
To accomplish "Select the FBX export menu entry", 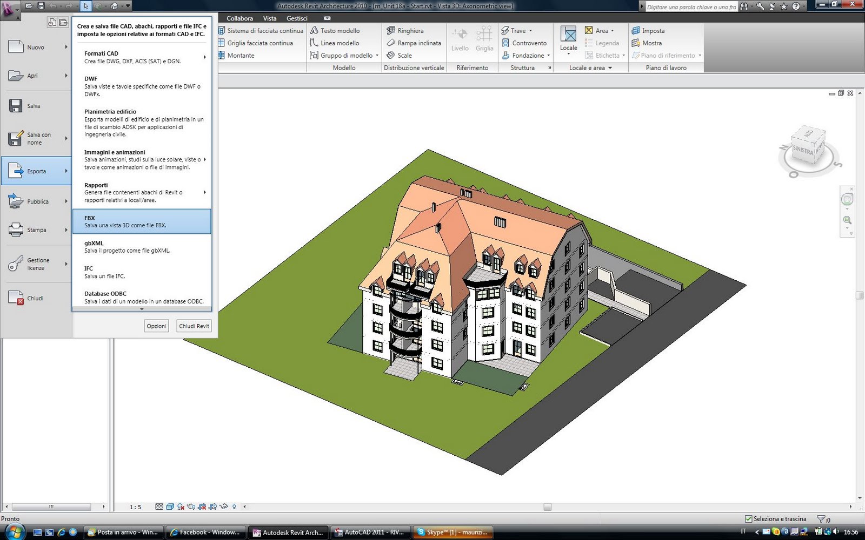I will [142, 221].
